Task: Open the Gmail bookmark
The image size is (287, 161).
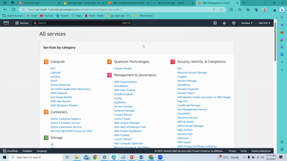Action: [x=32, y=16]
